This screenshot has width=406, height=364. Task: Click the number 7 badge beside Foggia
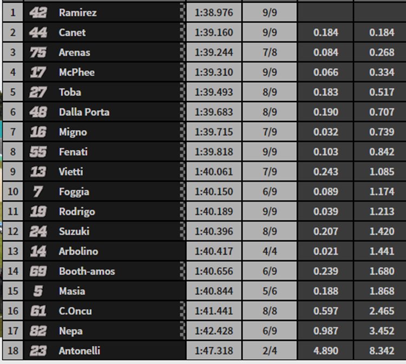[x=38, y=192]
